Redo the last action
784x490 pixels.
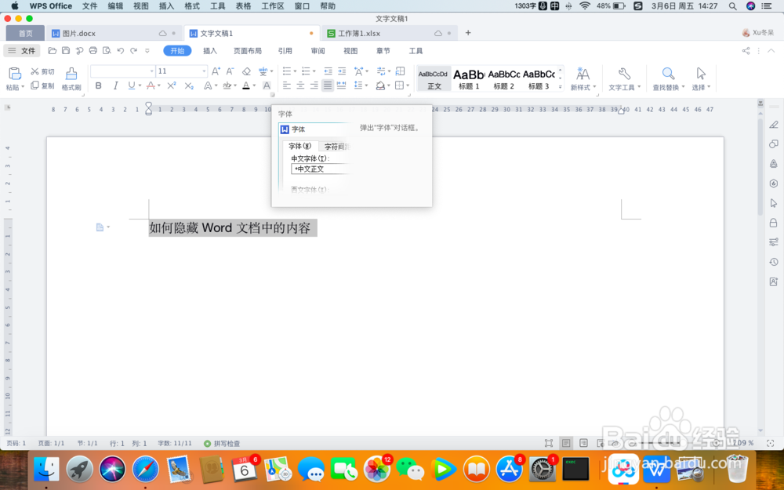[133, 50]
